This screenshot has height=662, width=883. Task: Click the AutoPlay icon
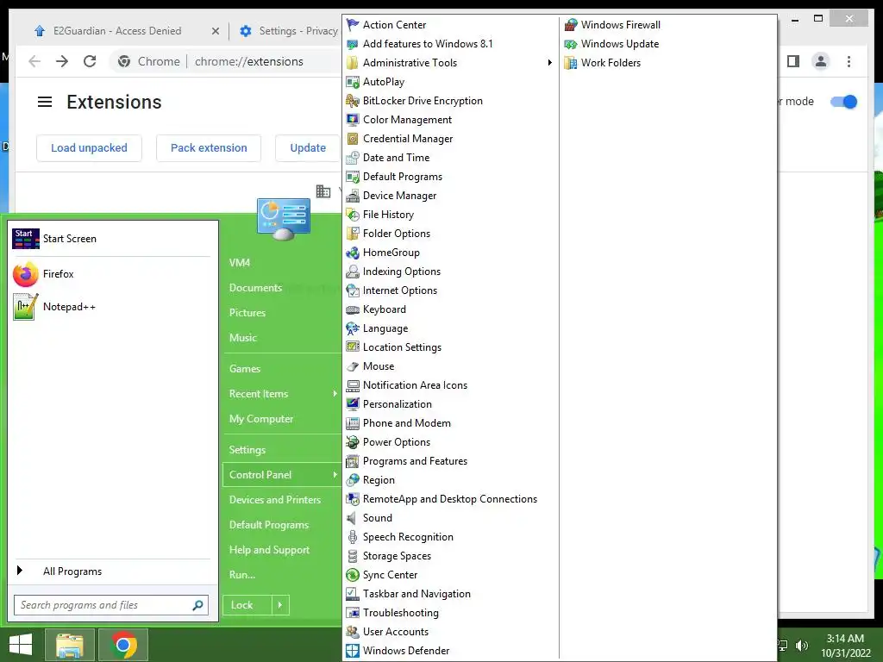click(353, 82)
